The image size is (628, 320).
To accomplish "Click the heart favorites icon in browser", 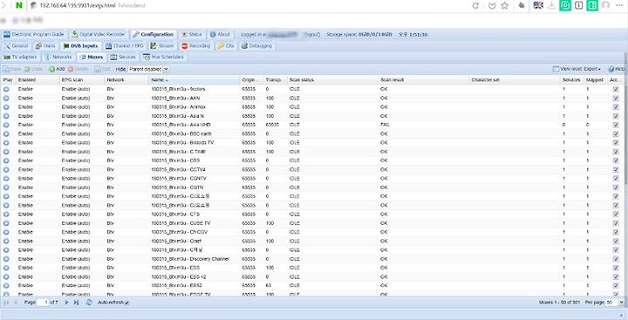I will pos(492,5).
